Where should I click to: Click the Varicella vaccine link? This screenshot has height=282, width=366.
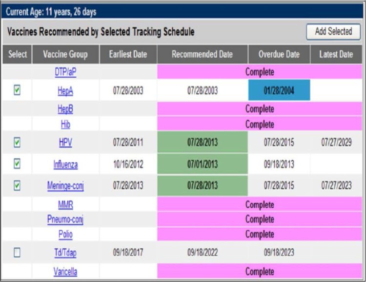[x=65, y=271]
